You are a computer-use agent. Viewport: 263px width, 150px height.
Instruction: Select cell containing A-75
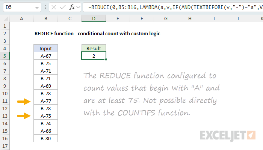[45, 116]
